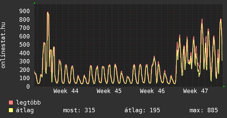Click the átlag legend text label
Viewport: 227px width, 118px height.
[25, 110]
